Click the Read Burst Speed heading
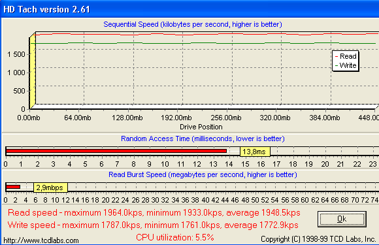379x245 pixels. [203, 174]
